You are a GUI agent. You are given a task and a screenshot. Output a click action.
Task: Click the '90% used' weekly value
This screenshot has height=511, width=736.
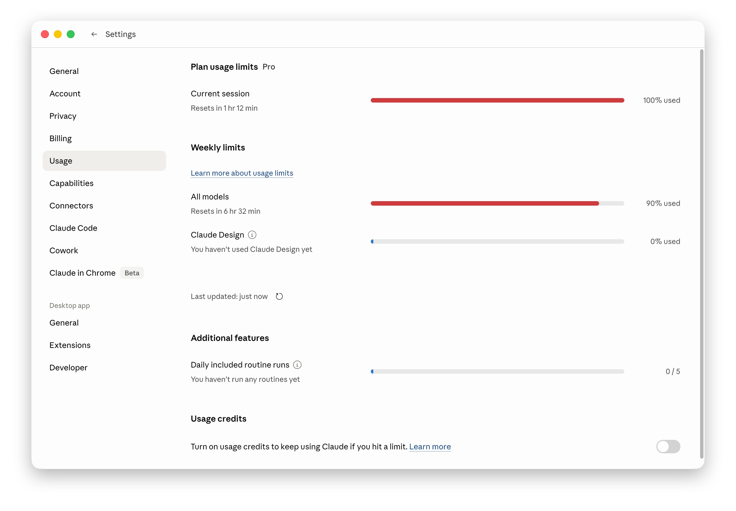point(663,204)
